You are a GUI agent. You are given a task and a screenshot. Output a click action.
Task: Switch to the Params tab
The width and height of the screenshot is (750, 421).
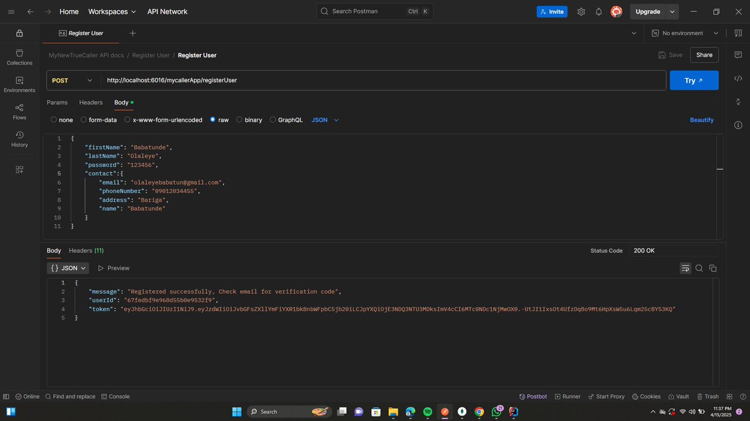click(x=57, y=102)
